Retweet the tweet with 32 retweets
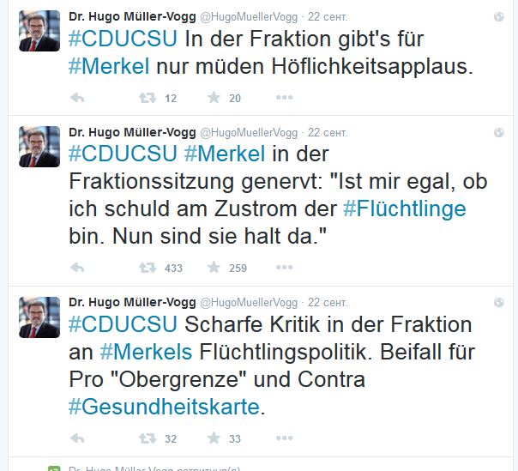The image size is (518, 471). click(148, 438)
